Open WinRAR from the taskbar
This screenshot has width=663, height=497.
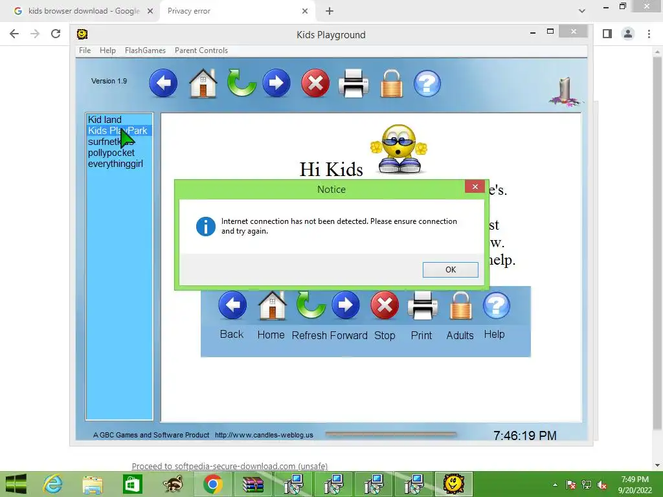pos(253,484)
